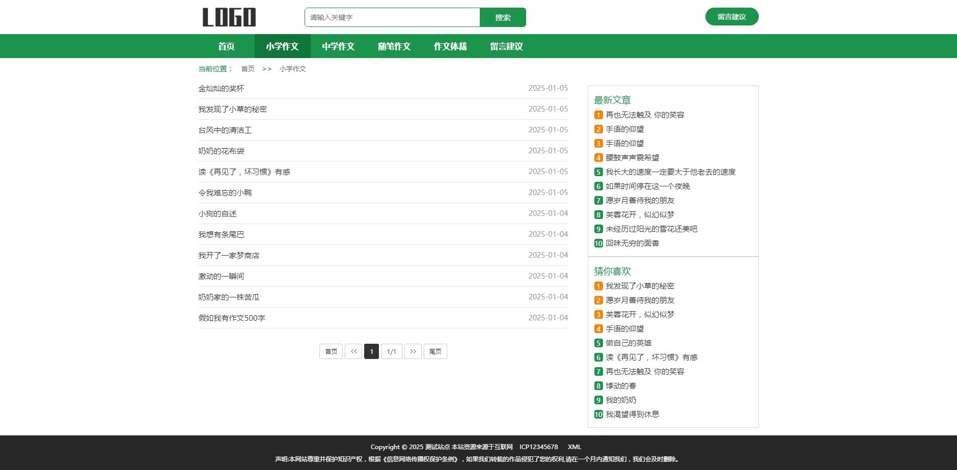Open the article 台风中的清洁工
The image size is (957, 470).
[225, 130]
